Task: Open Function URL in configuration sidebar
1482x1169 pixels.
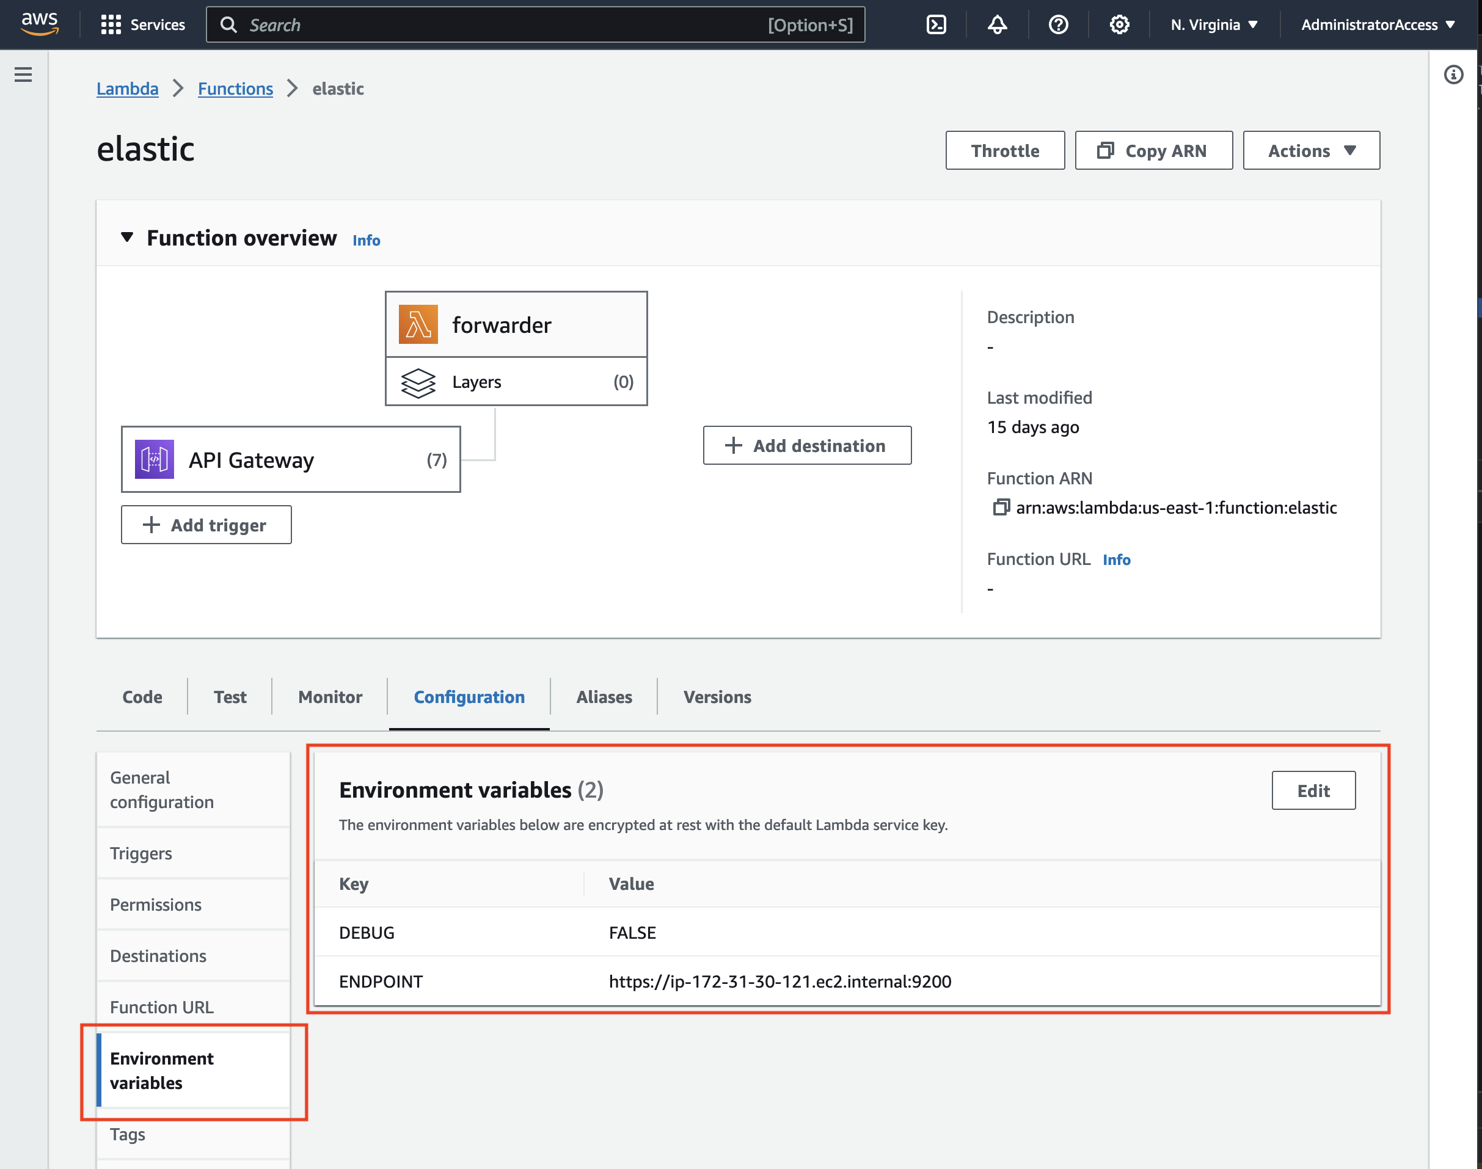Action: coord(194,1007)
